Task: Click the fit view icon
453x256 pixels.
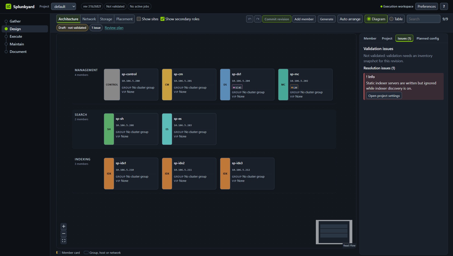Action: click(x=64, y=241)
